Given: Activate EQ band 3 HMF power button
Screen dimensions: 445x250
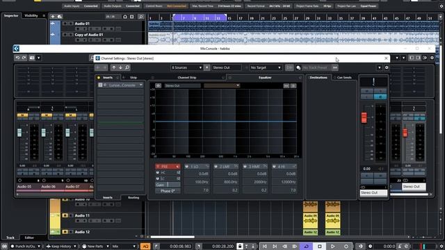Looking at the screenshot, I should point(245,167).
